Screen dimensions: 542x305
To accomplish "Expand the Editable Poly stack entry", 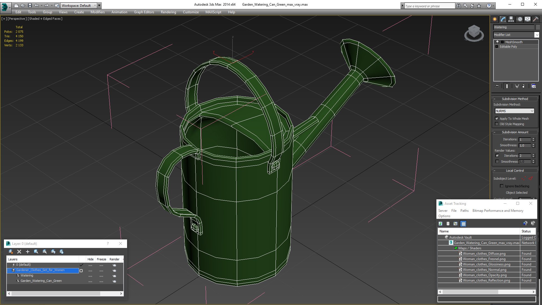I will pyautogui.click(x=497, y=47).
